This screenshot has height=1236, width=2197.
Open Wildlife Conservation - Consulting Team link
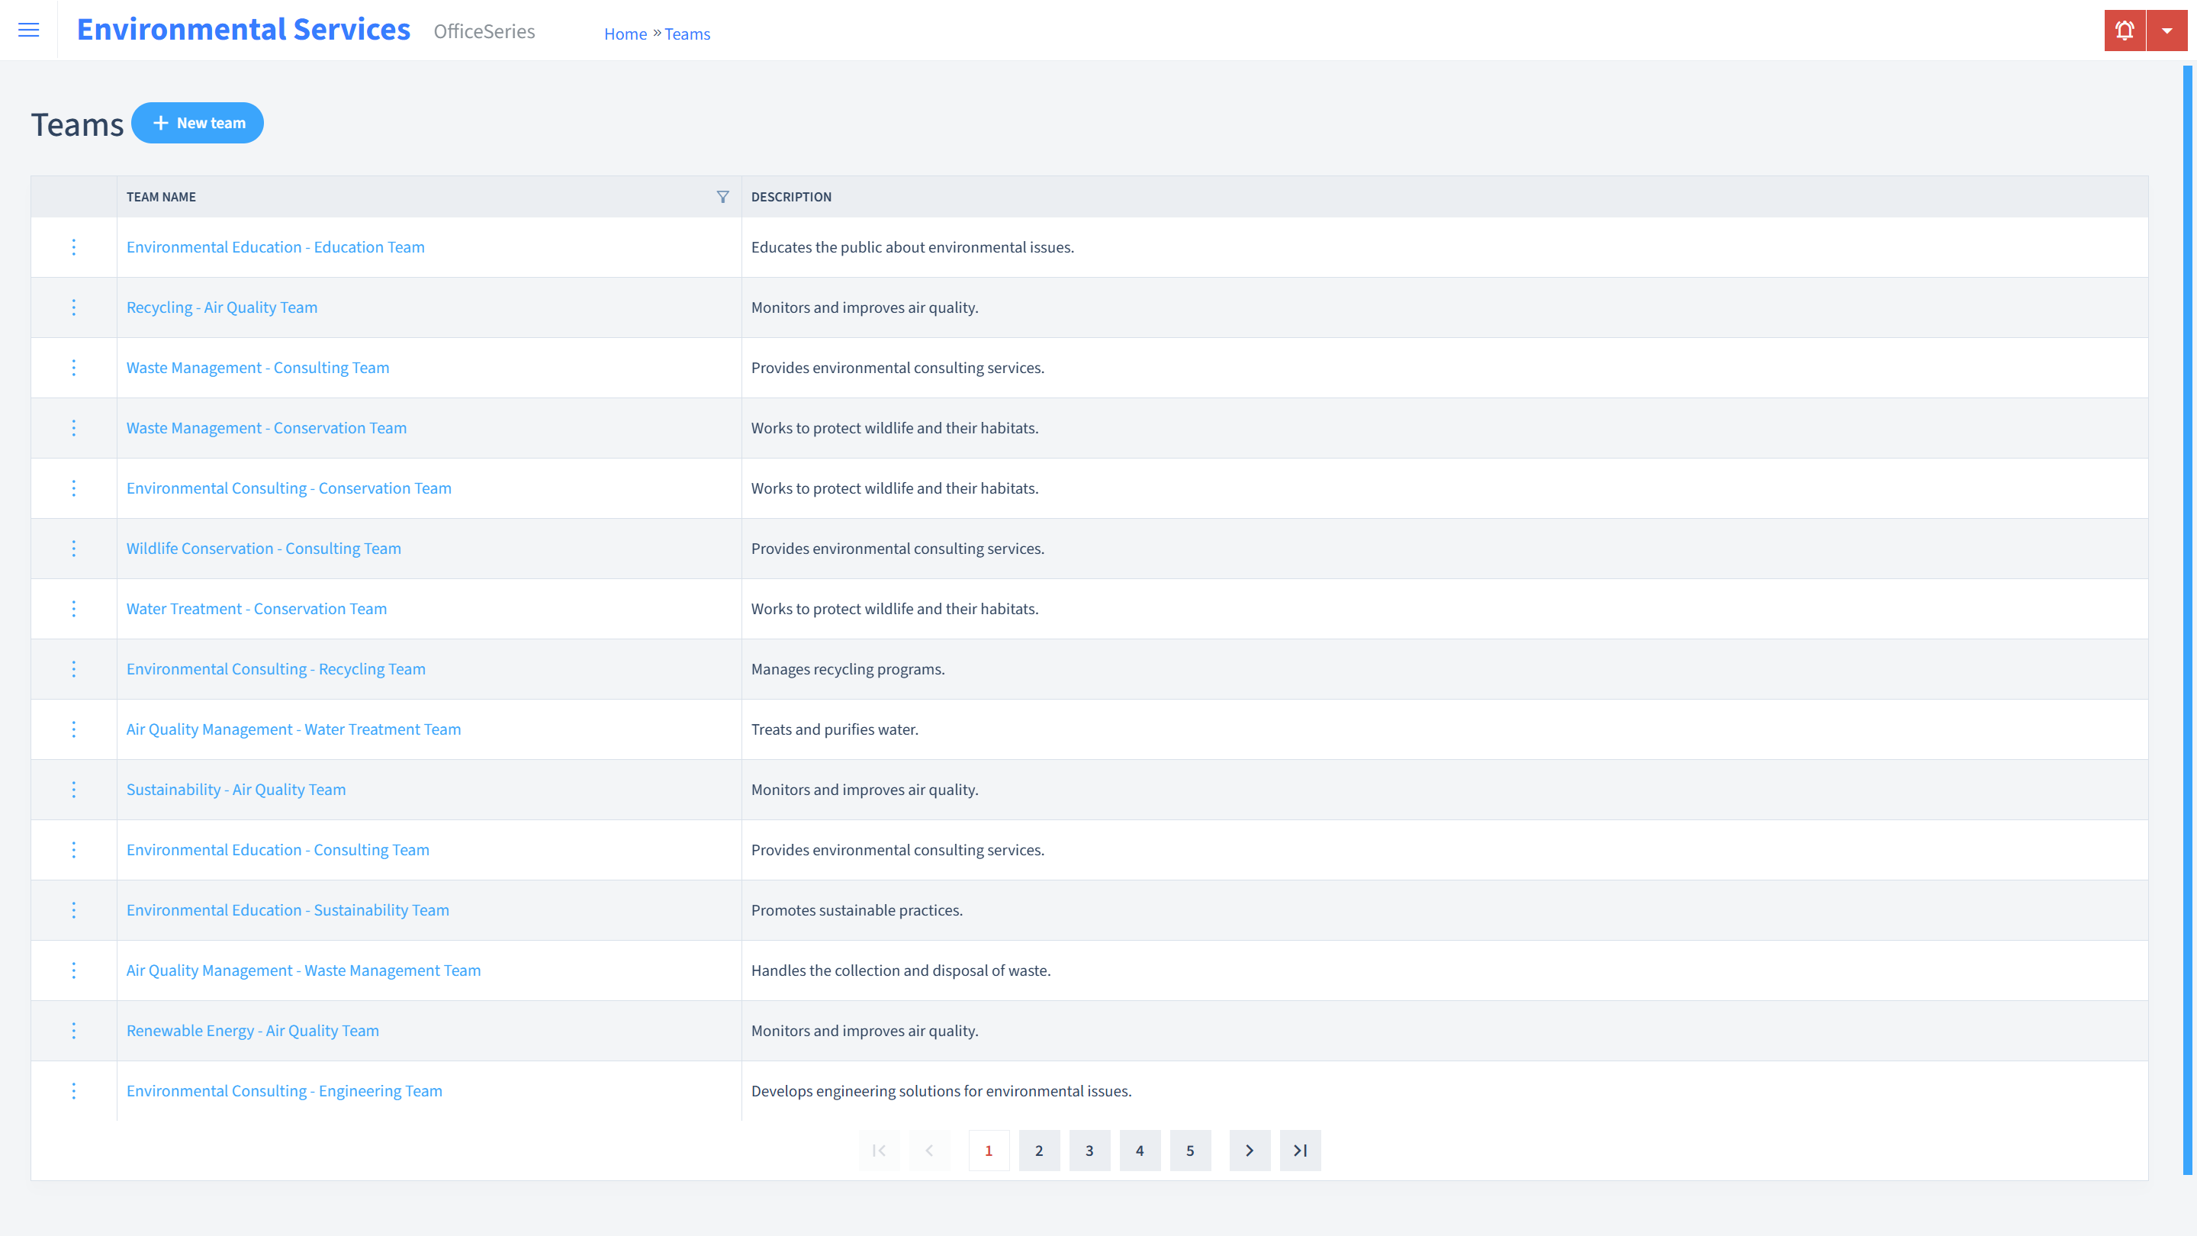pyautogui.click(x=263, y=549)
